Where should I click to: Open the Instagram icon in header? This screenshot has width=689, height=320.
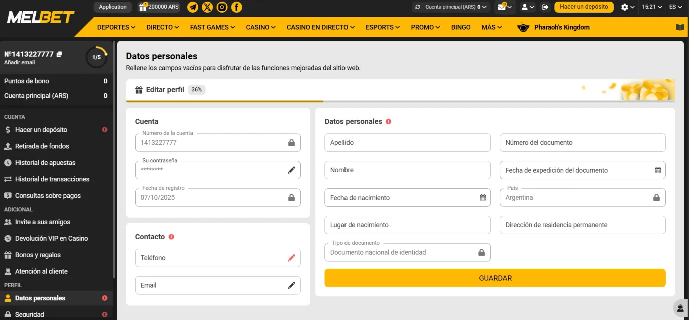click(222, 7)
